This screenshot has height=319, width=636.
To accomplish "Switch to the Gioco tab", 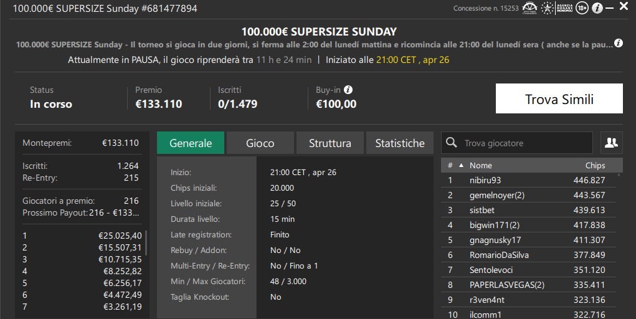I will coord(260,143).
